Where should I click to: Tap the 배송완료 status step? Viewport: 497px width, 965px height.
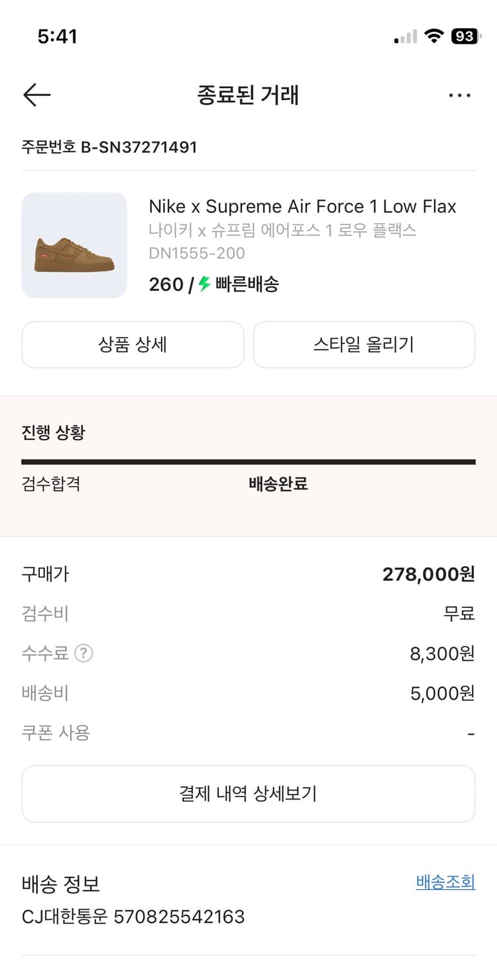(278, 484)
